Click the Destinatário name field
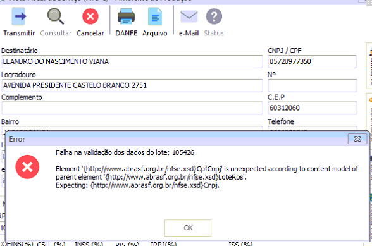The width and height of the screenshot is (372, 246). point(132,62)
